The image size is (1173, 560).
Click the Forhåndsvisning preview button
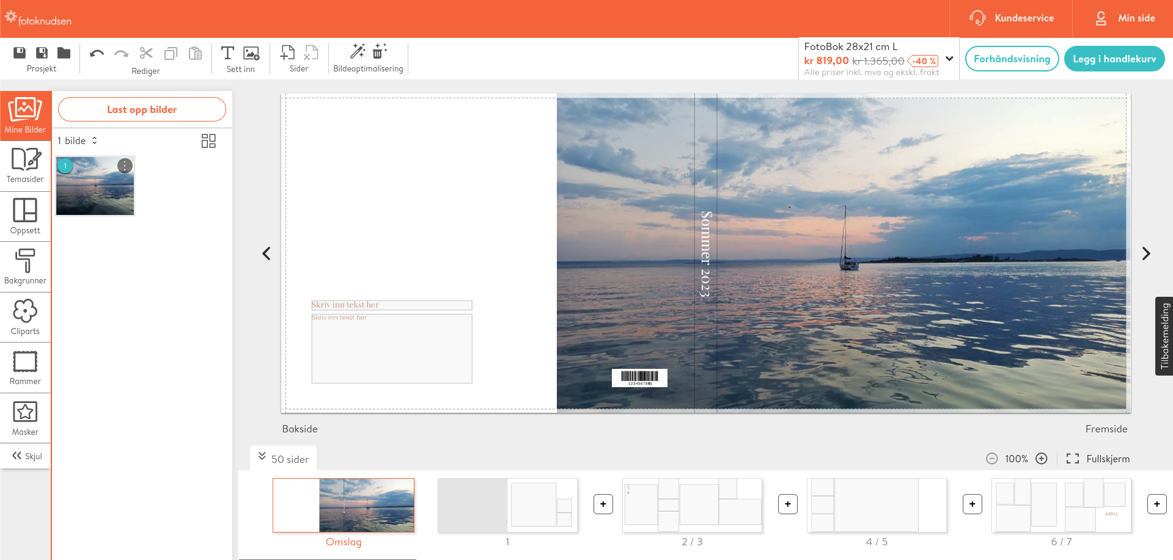pyautogui.click(x=1012, y=59)
